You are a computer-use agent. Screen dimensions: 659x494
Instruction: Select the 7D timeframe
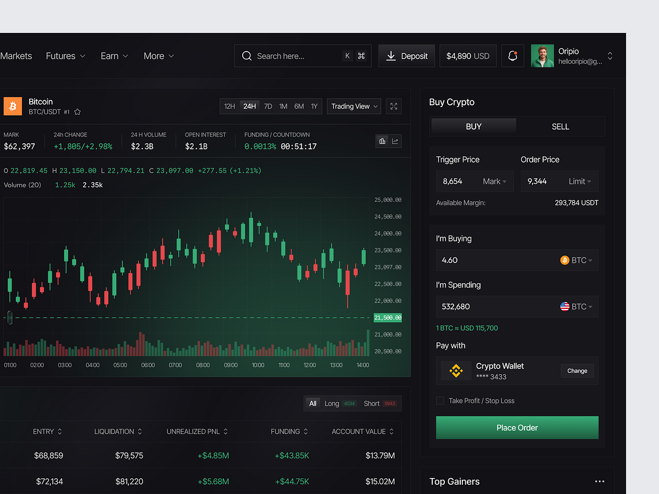(268, 106)
